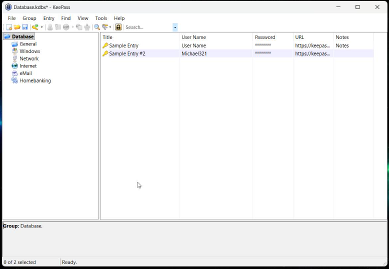Click the Copy URL toolbar icon
Screen dimensions: 389x269
click(x=79, y=27)
